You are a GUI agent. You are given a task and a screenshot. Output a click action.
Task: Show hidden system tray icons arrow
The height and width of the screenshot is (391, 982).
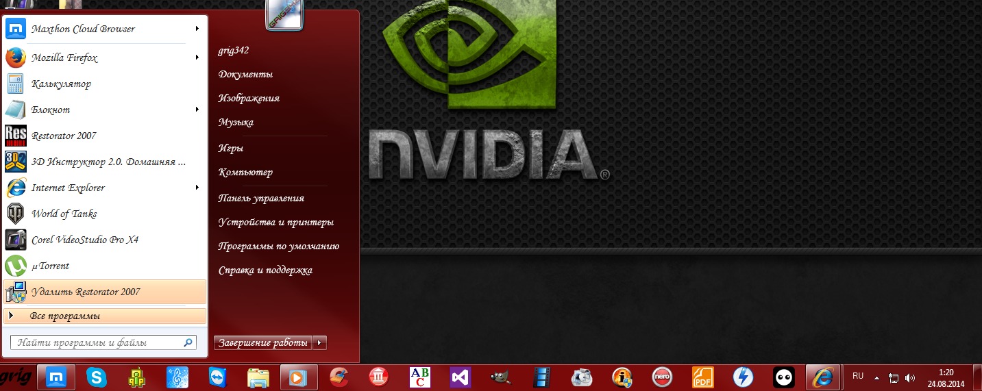tap(876, 377)
